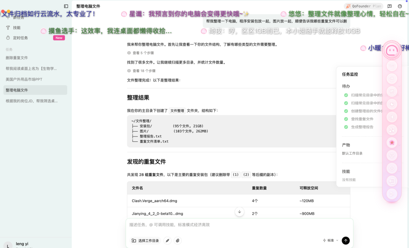The image size is (409, 248).
Task: Click the scroll-to-bottom down arrow button
Action: (239, 212)
